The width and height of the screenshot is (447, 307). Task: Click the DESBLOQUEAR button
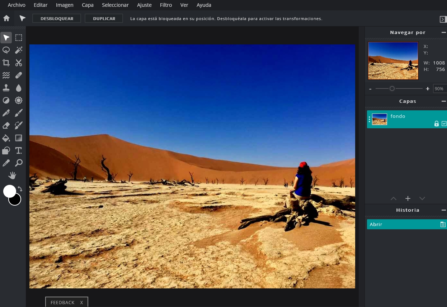(x=57, y=18)
